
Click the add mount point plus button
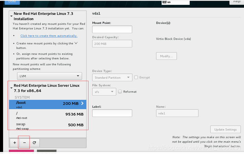pyautogui.click(x=15, y=143)
